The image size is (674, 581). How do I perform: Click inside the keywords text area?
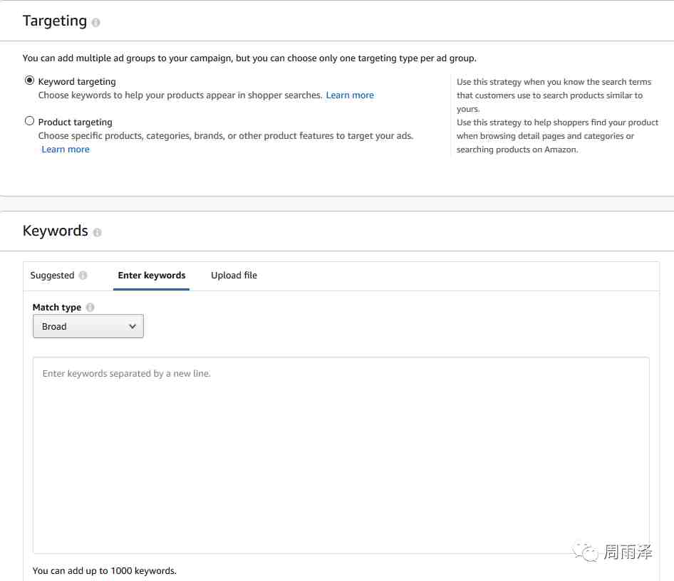tap(341, 455)
